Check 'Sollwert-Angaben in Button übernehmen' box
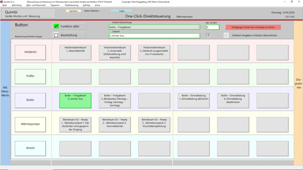This screenshot has width=303, height=170. (226, 35)
